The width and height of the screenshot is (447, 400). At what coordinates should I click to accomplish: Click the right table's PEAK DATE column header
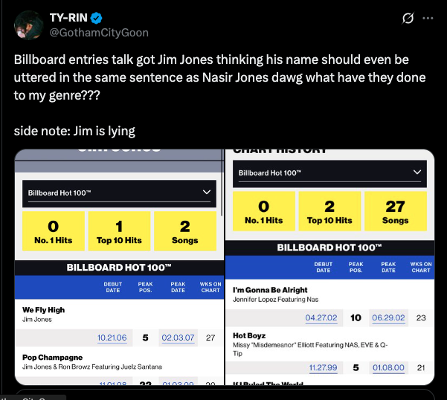point(388,267)
